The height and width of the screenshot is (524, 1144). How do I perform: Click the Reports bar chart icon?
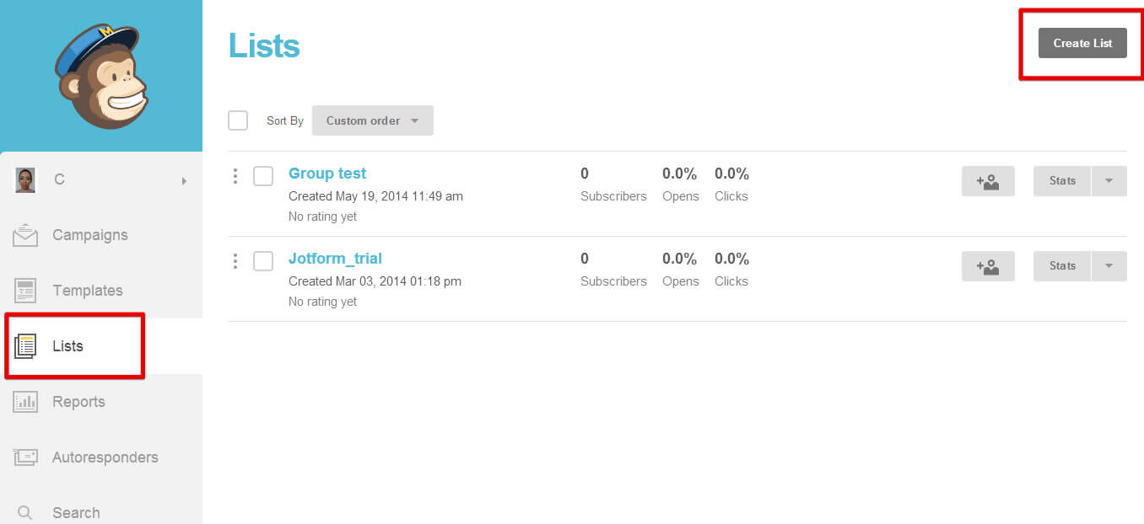point(25,402)
